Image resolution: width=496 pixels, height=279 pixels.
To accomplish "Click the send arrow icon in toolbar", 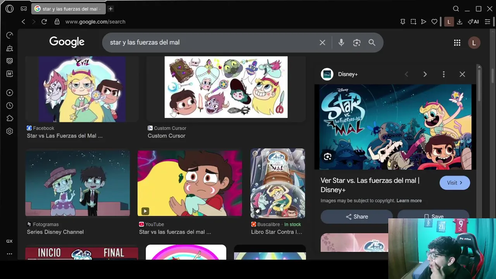I will (424, 22).
